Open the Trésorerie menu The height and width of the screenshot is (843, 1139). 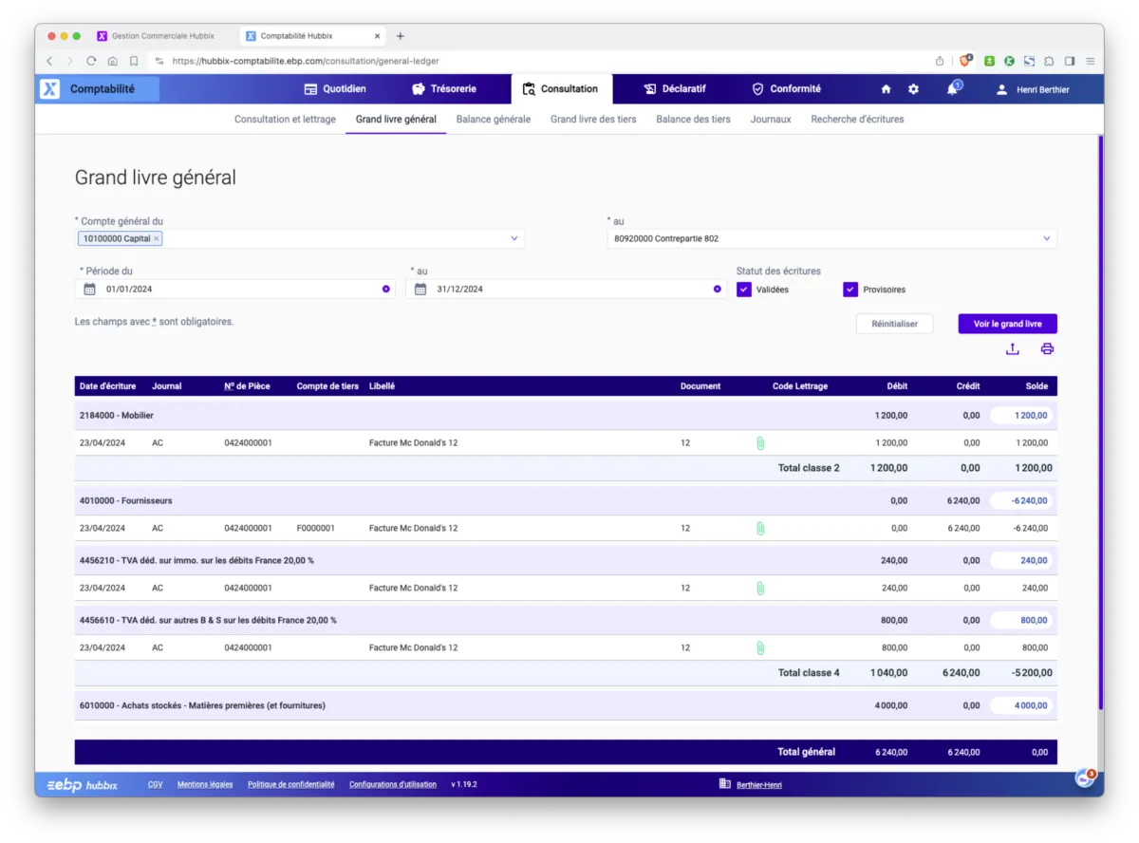coord(444,89)
